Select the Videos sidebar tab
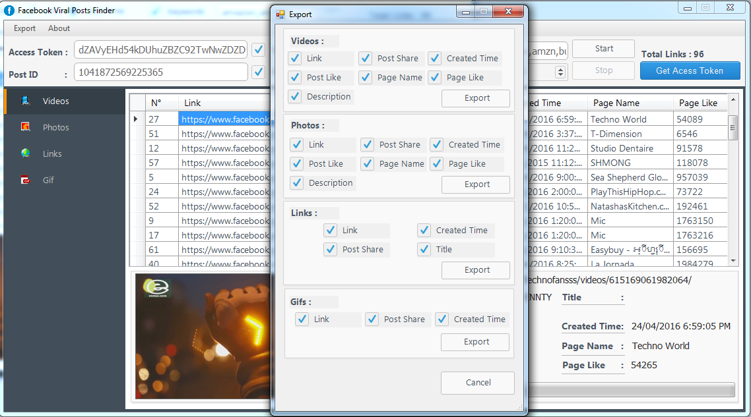The height and width of the screenshot is (417, 751). click(x=65, y=101)
